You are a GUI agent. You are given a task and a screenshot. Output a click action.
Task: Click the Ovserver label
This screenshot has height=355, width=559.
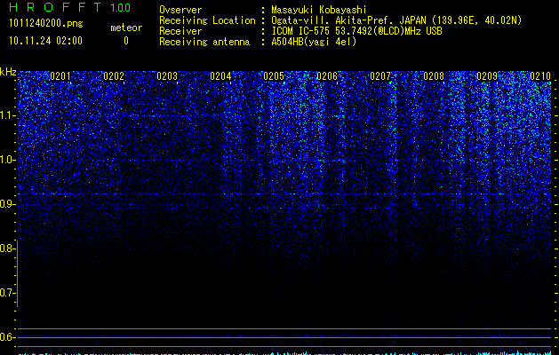(x=180, y=10)
